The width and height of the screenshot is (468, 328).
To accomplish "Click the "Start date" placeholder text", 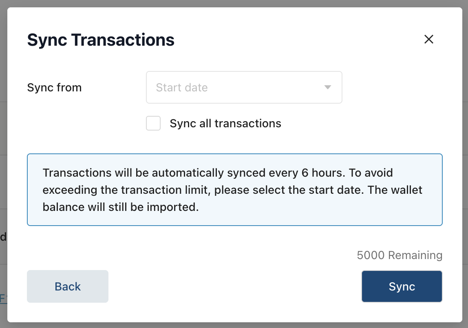I will 182,88.
